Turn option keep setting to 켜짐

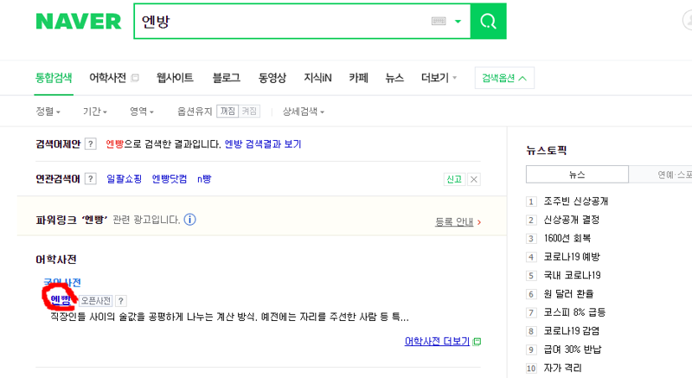click(x=249, y=111)
